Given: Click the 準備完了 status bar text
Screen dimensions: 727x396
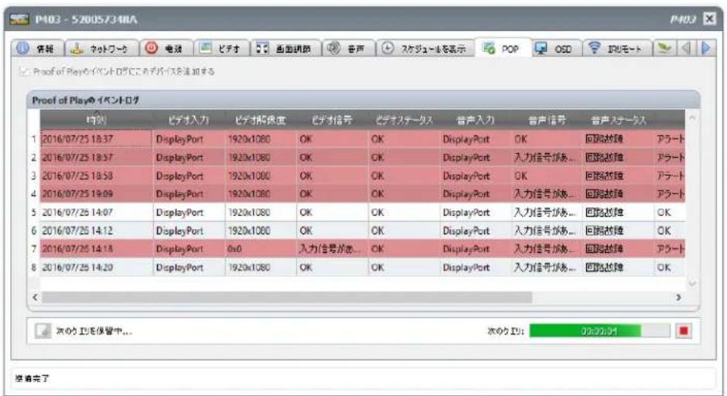Looking at the screenshot, I should (x=32, y=378).
